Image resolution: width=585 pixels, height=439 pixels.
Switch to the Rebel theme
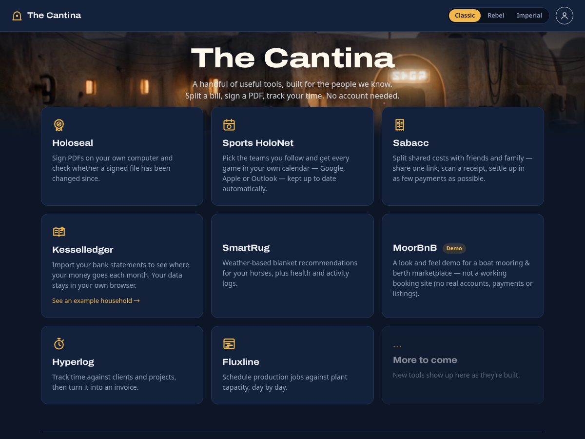tap(496, 16)
